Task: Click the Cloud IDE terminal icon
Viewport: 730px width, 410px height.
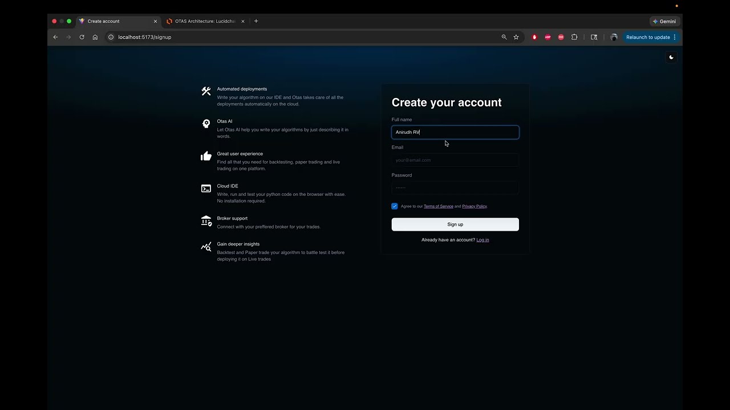Action: point(206,188)
